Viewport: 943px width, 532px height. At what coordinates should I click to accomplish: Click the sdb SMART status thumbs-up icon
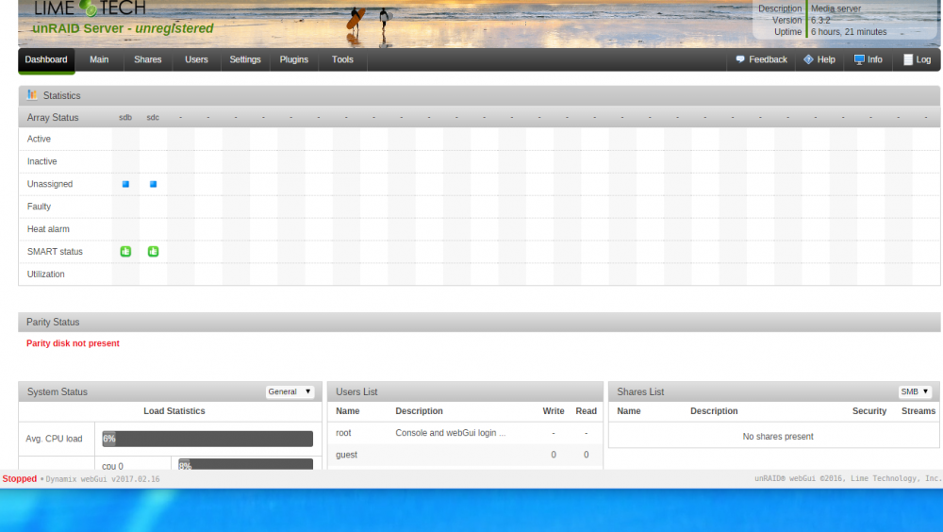coord(125,252)
